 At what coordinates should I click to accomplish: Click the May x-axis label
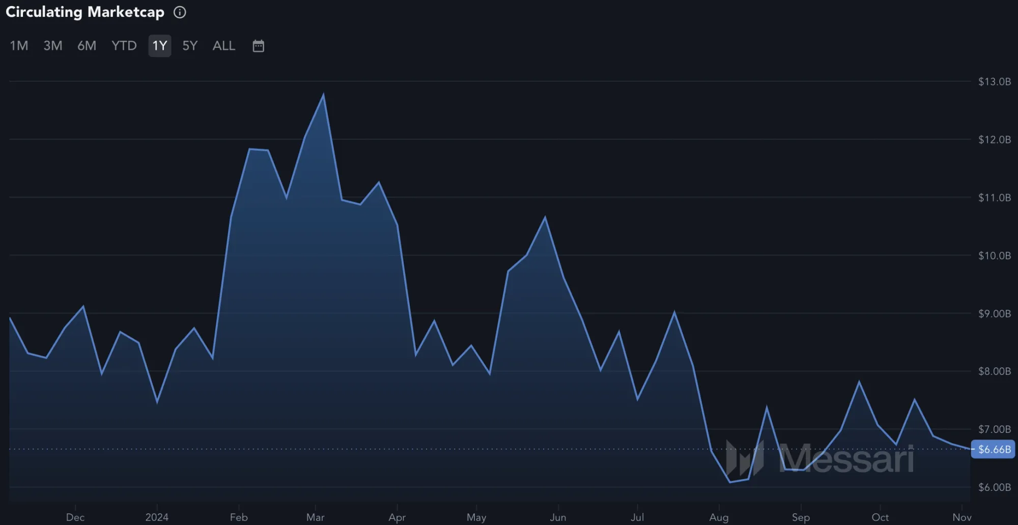click(x=476, y=517)
